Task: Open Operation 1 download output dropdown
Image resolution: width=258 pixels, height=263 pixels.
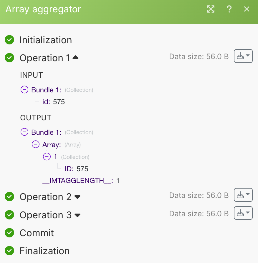Action: pyautogui.click(x=243, y=56)
